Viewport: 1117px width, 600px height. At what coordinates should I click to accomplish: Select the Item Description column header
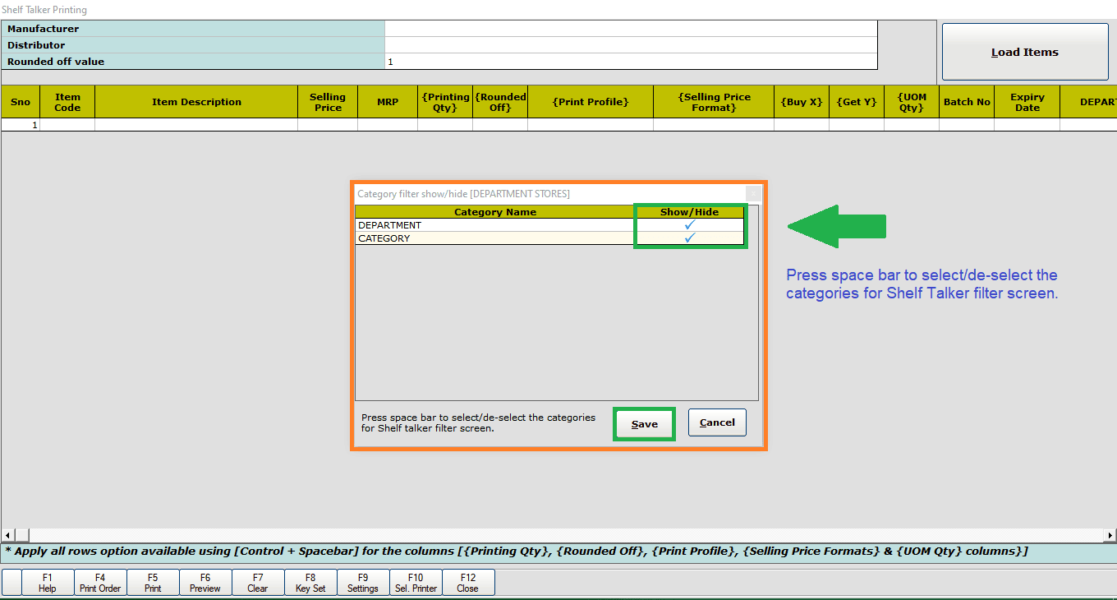[x=196, y=102]
